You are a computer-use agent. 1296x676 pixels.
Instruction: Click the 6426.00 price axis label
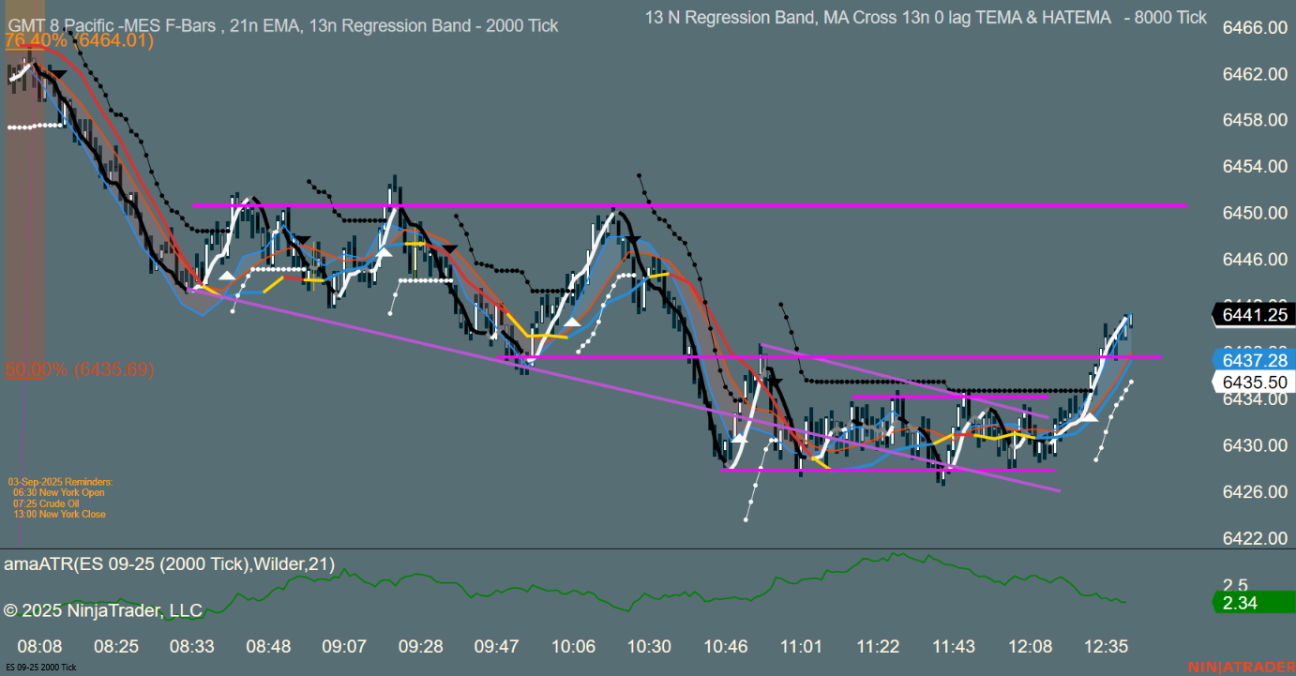1255,492
